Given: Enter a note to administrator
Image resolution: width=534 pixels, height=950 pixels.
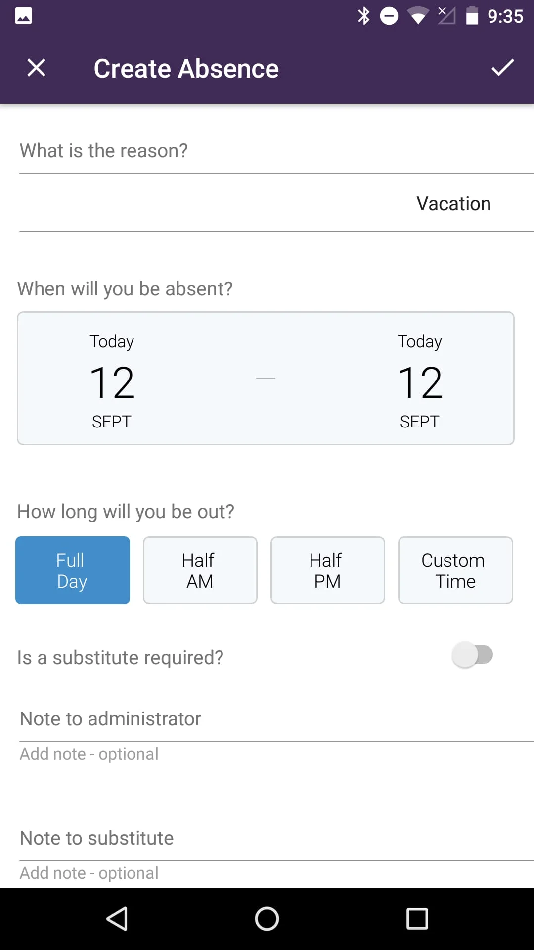Looking at the screenshot, I should pyautogui.click(x=267, y=754).
